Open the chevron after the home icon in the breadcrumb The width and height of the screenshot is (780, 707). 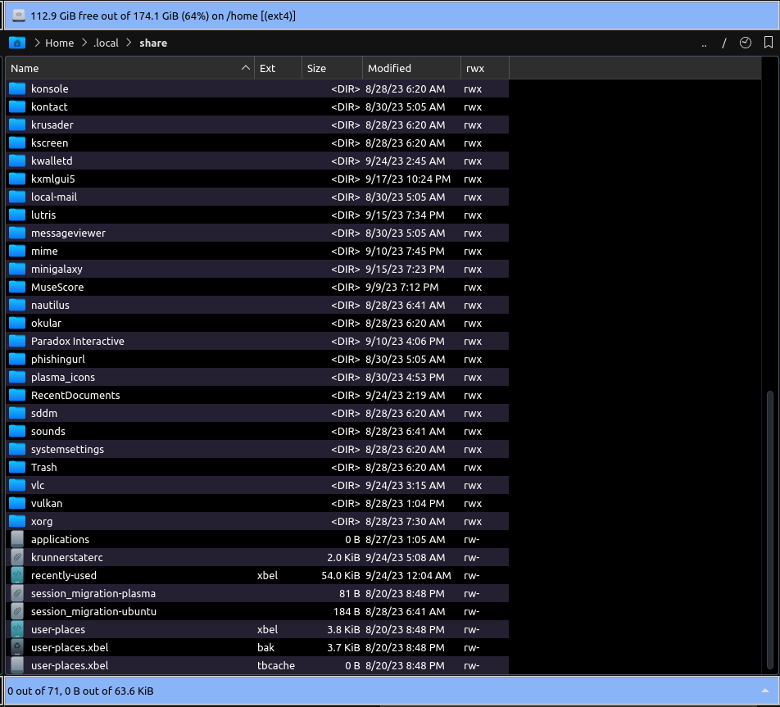[37, 43]
